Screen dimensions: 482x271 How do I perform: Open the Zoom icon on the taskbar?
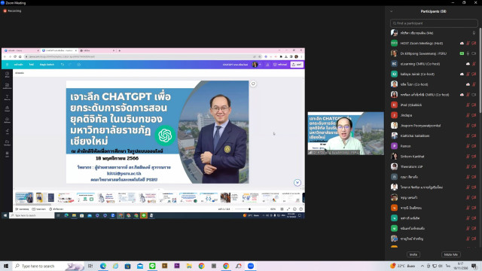pos(251,266)
